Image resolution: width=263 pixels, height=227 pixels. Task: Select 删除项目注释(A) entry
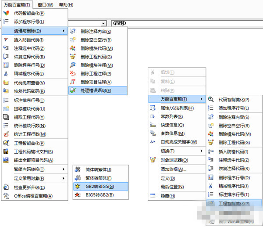[98, 82]
